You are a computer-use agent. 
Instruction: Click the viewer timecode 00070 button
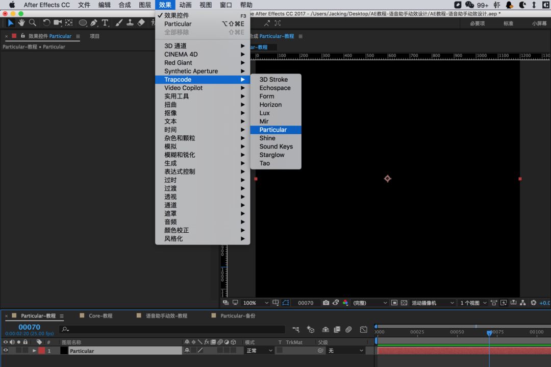coord(306,303)
